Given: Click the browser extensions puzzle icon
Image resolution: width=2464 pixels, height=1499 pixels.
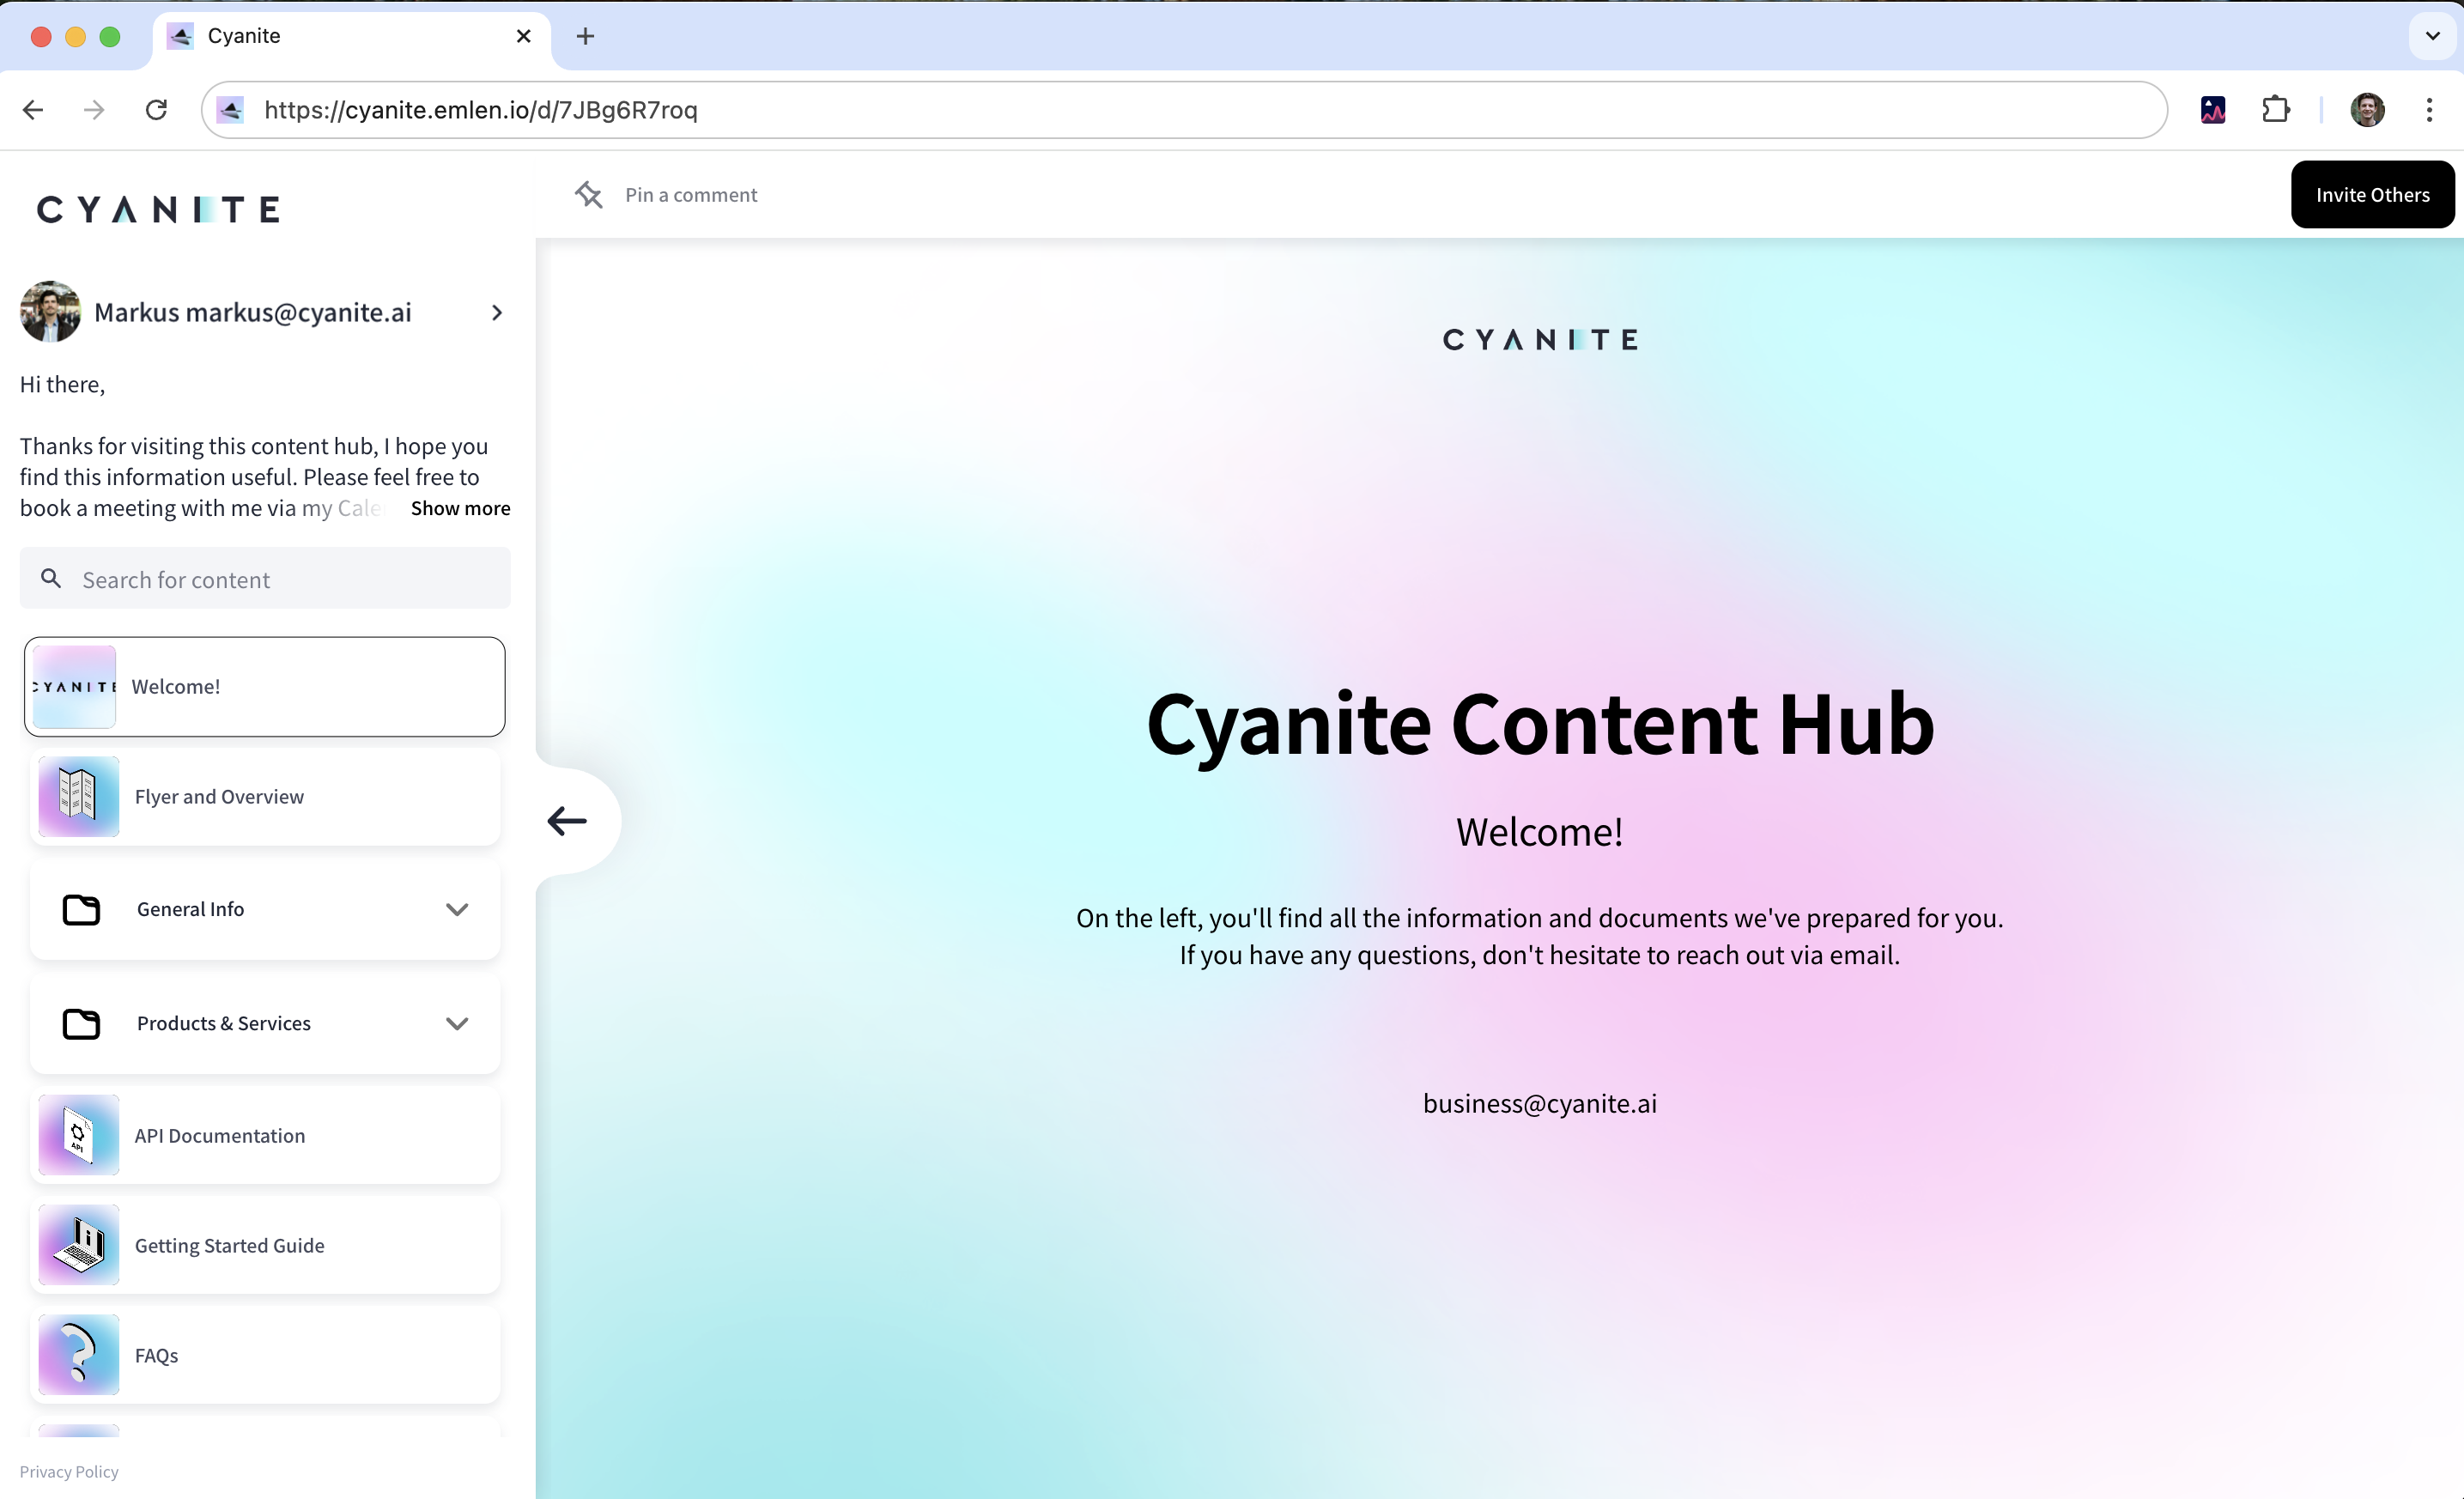Looking at the screenshot, I should coord(2275,109).
